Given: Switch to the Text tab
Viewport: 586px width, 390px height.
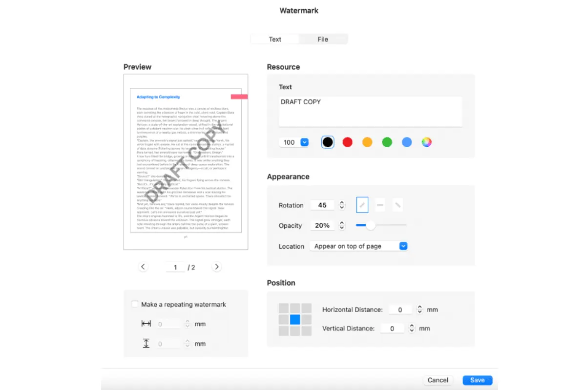Looking at the screenshot, I should [x=275, y=39].
